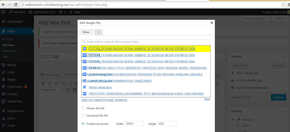The height and width of the screenshot is (132, 290).
Task: Open My Sites menu in admin bar
Action: pos(17,12)
